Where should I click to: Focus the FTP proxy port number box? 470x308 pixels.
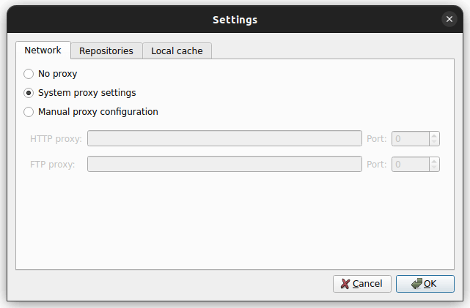[411, 164]
